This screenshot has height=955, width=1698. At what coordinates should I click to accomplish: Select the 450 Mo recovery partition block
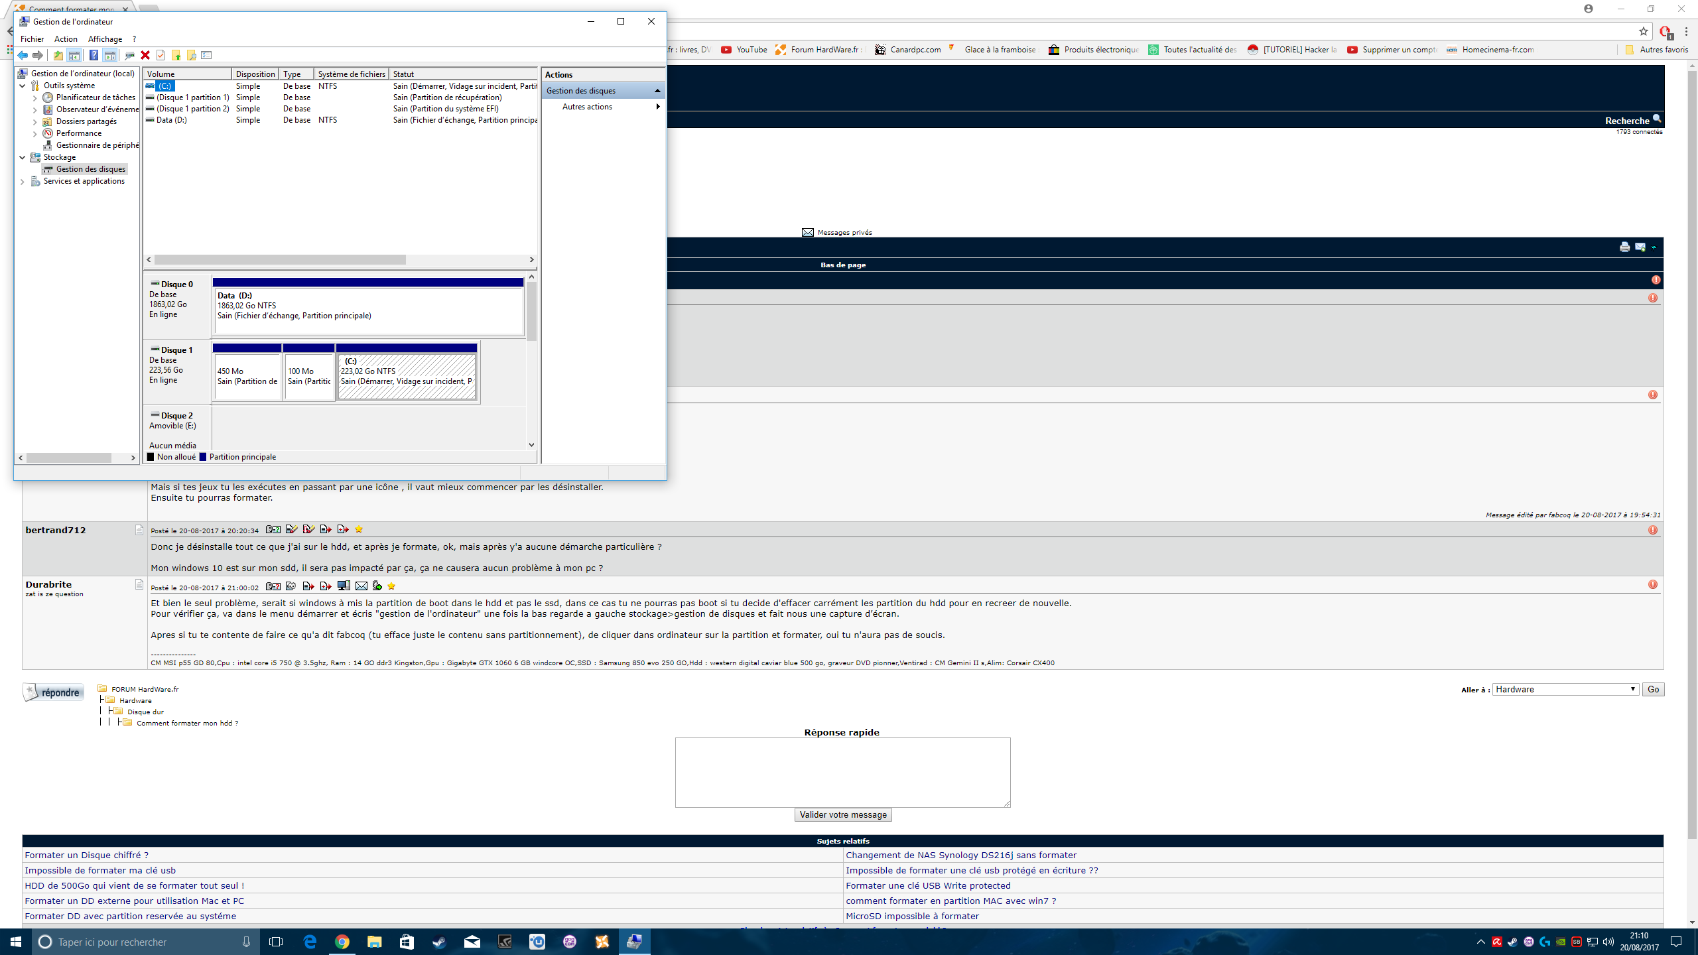coord(247,372)
